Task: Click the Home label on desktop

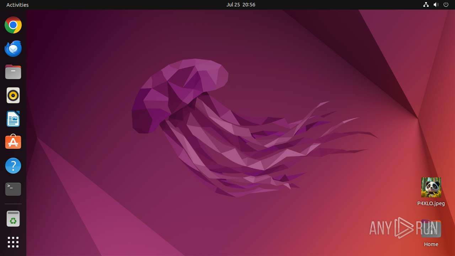Action: [431, 244]
